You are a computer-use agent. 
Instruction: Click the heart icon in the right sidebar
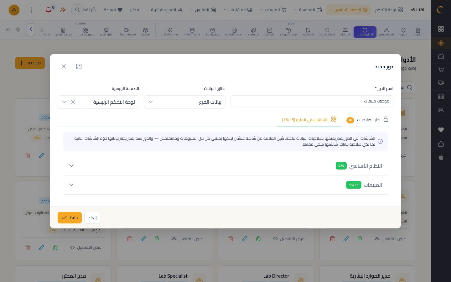click(441, 130)
